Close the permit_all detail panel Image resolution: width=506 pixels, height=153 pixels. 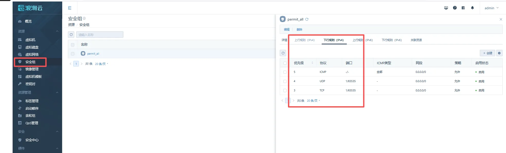[501, 19]
